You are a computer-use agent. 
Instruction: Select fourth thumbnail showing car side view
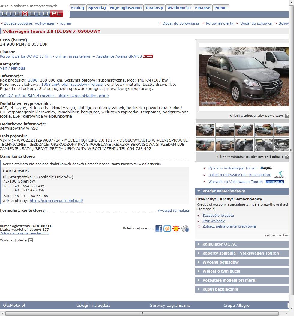[x=264, y=130]
